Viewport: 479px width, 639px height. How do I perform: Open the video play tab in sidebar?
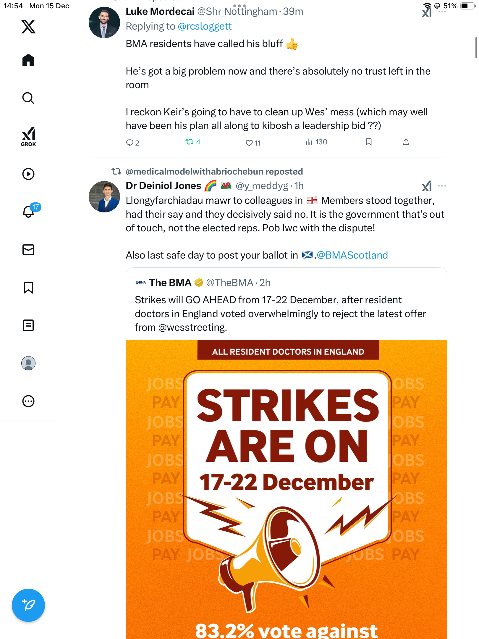[x=28, y=174]
